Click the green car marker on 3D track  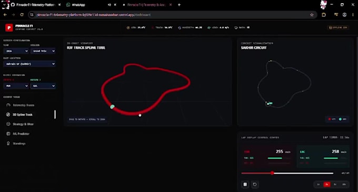112,106
